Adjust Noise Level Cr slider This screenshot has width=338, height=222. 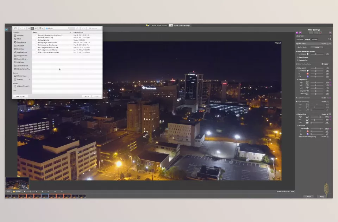(x=317, y=74)
